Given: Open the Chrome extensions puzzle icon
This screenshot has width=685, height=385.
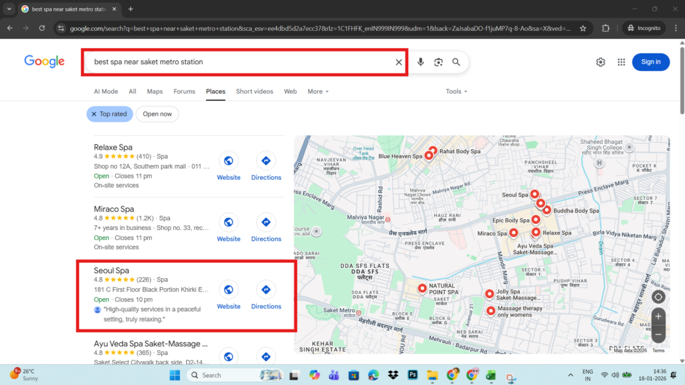Looking at the screenshot, I should [607, 27].
